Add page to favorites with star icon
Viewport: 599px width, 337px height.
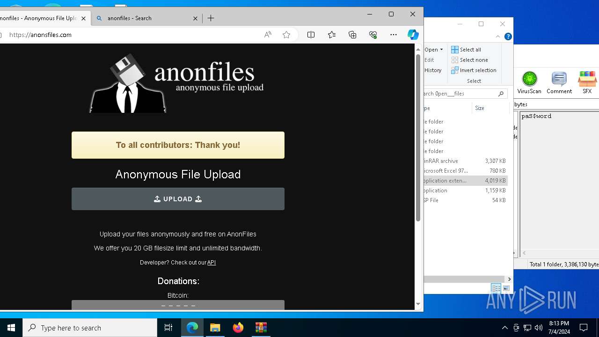point(286,35)
